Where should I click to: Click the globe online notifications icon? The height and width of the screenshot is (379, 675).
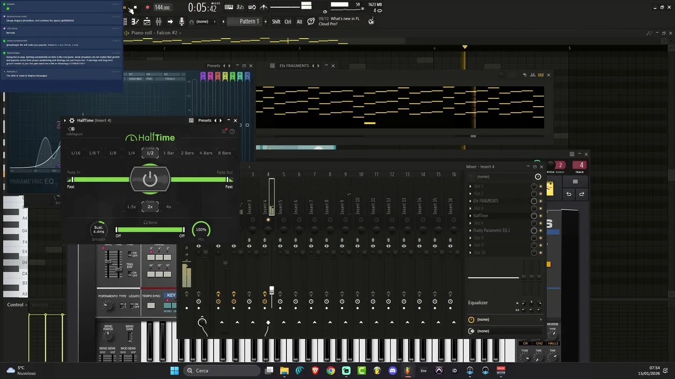tap(371, 21)
